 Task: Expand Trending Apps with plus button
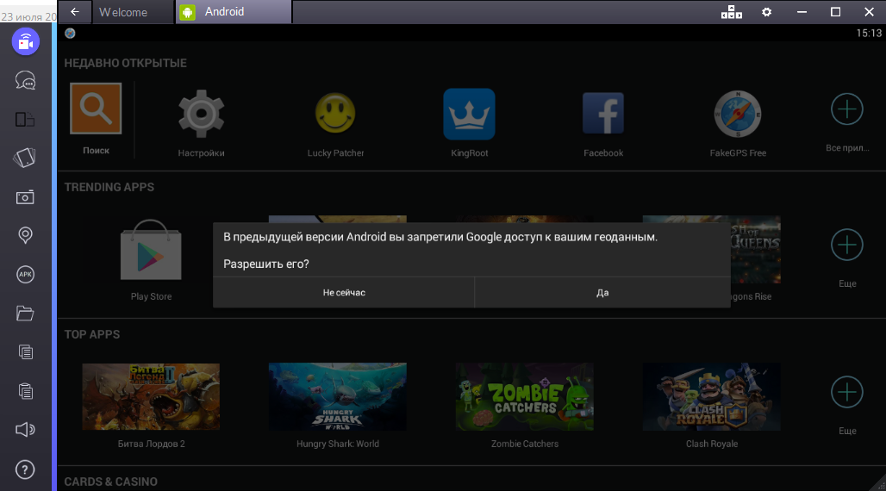[846, 245]
